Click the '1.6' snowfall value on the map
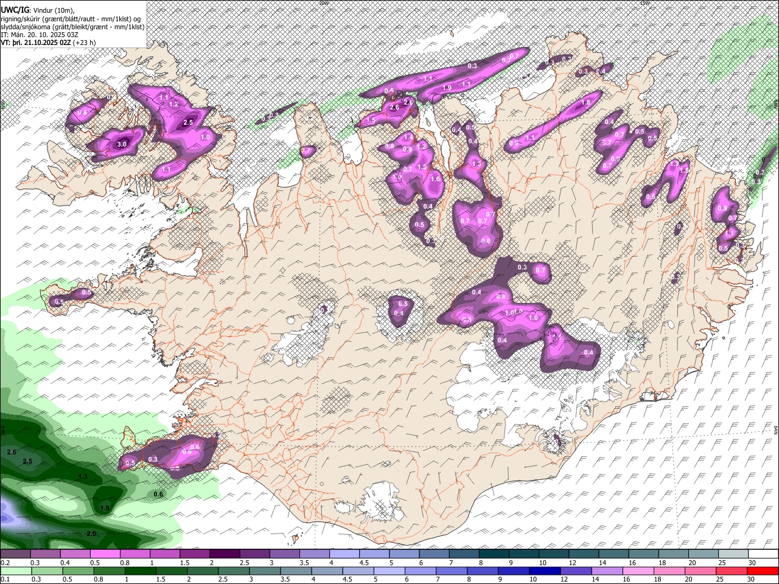 coord(435,179)
